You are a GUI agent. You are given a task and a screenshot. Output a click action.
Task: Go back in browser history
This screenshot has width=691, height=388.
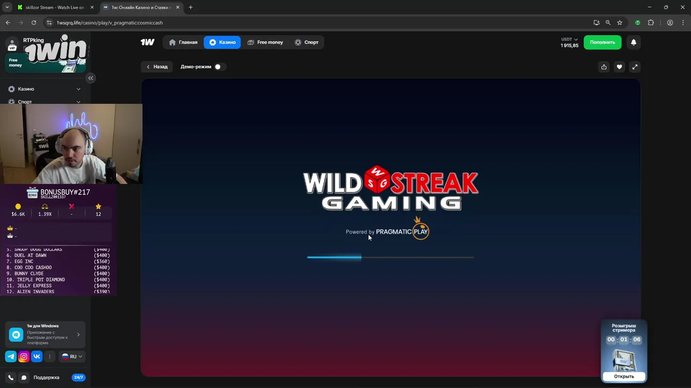tap(8, 23)
